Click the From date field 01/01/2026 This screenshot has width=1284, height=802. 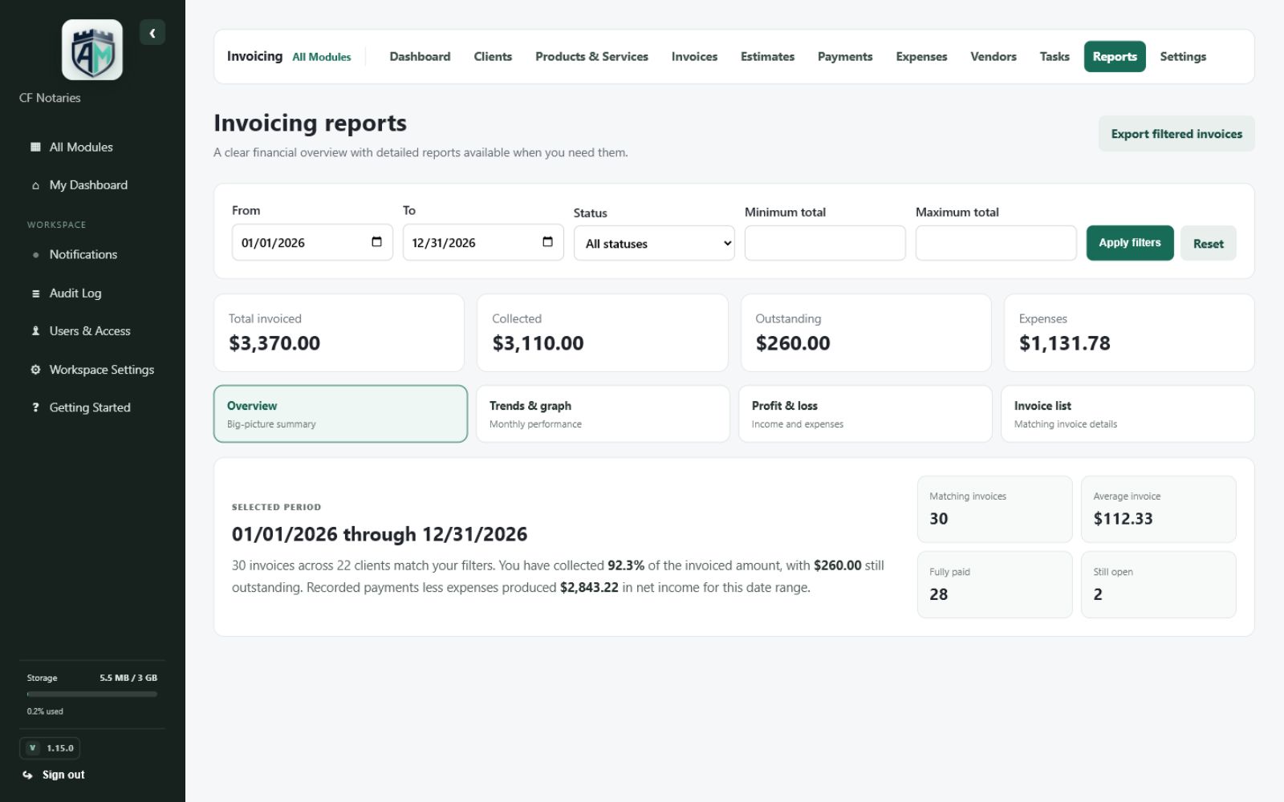[x=312, y=242]
